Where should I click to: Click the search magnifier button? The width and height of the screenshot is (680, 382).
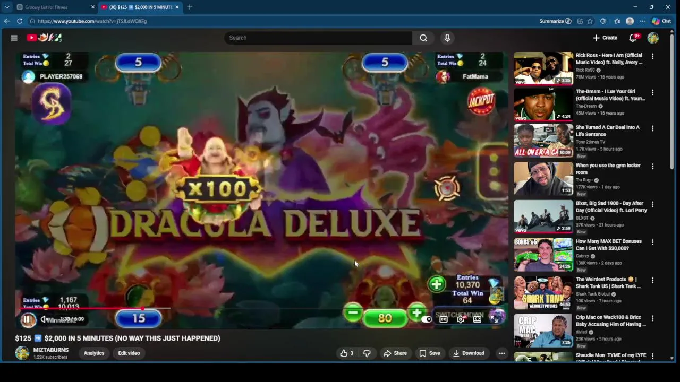pyautogui.click(x=423, y=38)
